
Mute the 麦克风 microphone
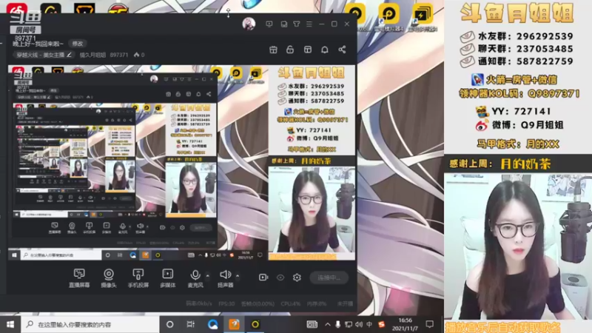click(195, 278)
